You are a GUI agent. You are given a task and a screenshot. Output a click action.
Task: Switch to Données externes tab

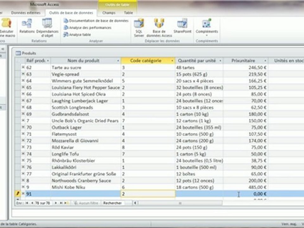coord(26,13)
